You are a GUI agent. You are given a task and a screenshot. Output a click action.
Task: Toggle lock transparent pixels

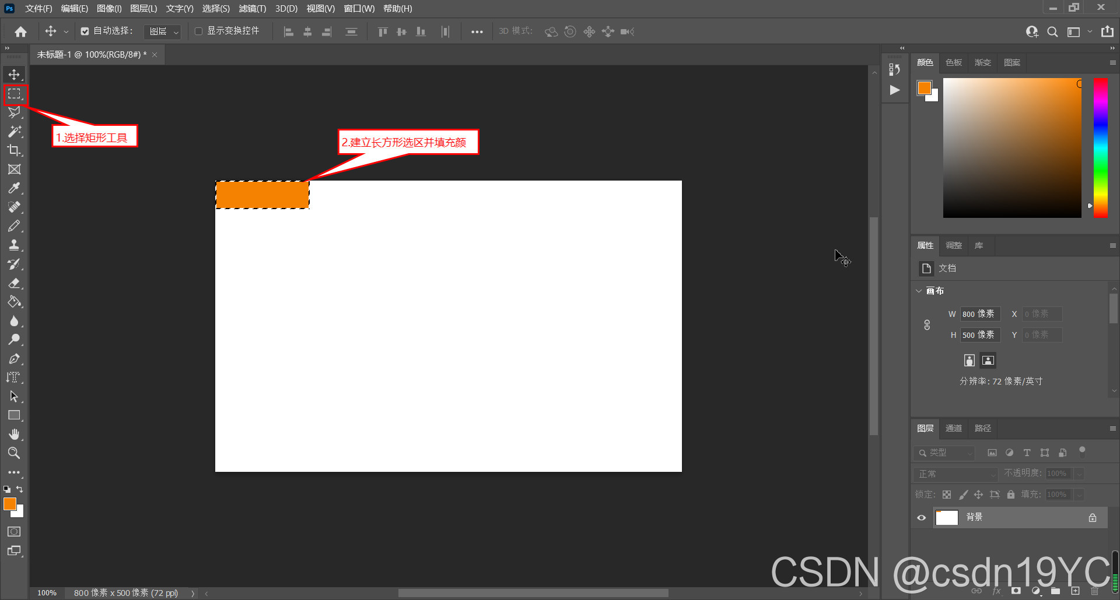(x=947, y=495)
